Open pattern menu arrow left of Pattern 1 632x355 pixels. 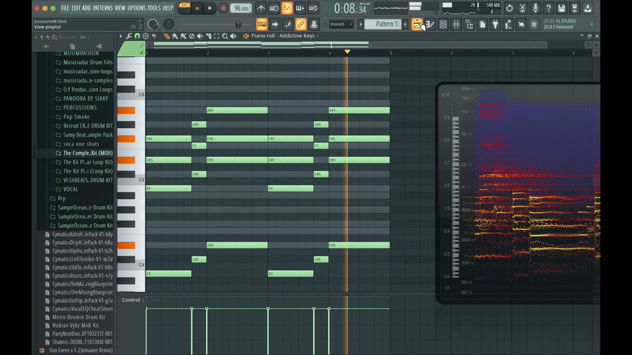(x=360, y=24)
